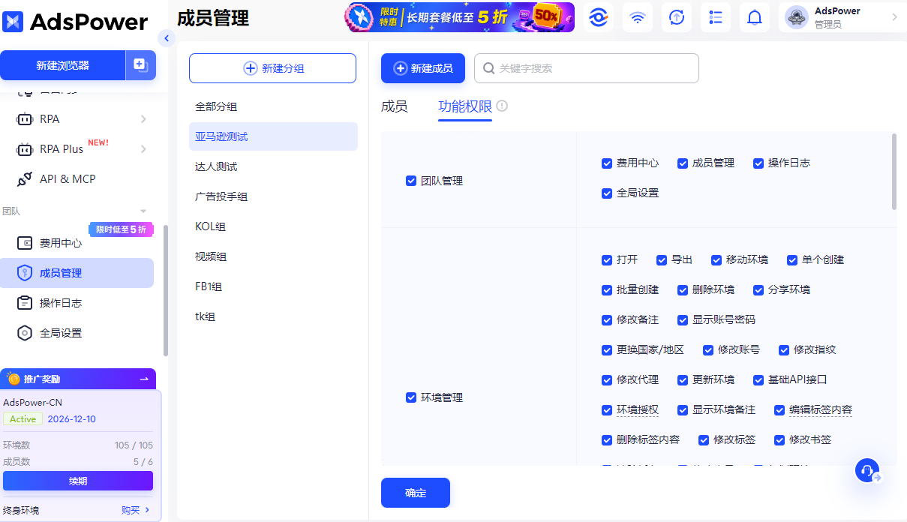Switch to the 成员 tab
Viewport: 907px width, 522px height.
click(395, 106)
